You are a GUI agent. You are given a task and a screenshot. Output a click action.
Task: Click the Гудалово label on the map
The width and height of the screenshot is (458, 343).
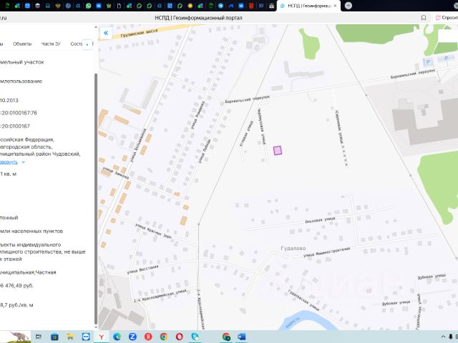pos(293,248)
